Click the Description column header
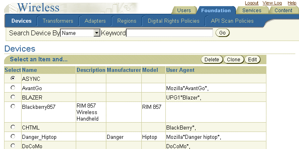Screen dimensions: 299x149 coord(91,70)
